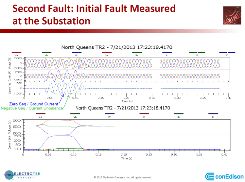Click the Vb green legend marker in top chart
The width and height of the screenshot is (245, 182).
pos(46,53)
